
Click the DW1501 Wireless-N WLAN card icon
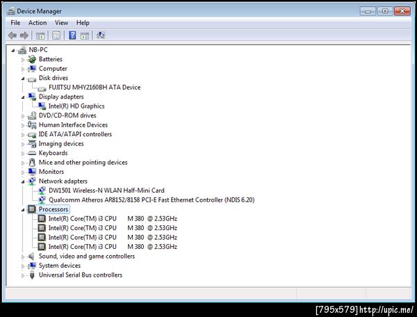42,190
